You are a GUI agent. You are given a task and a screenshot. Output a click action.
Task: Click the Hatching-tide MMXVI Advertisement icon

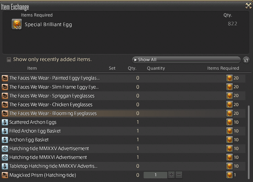pos(5,157)
